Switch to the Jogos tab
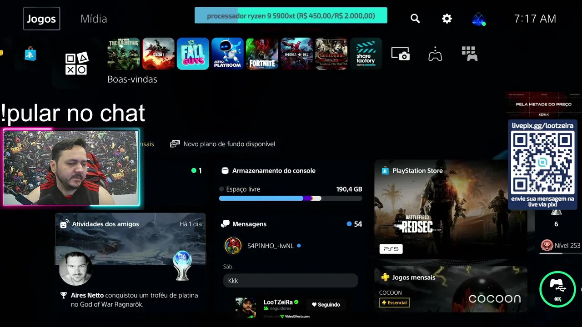The image size is (582, 327). point(41,19)
